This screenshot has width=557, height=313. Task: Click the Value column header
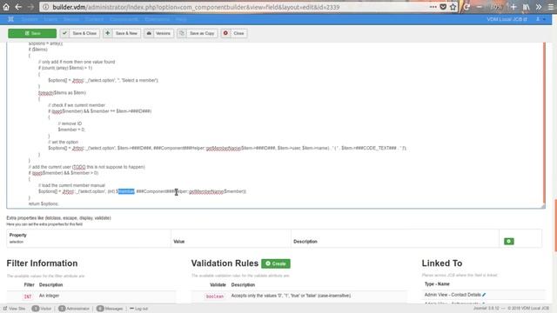click(x=178, y=242)
